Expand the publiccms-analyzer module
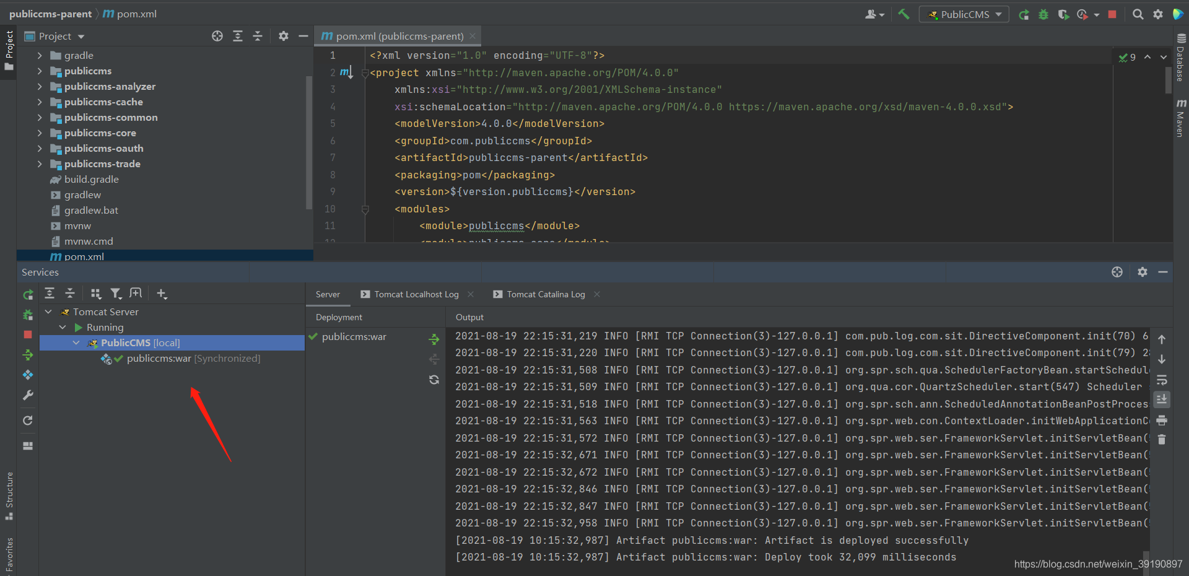The height and width of the screenshot is (576, 1189). point(40,86)
